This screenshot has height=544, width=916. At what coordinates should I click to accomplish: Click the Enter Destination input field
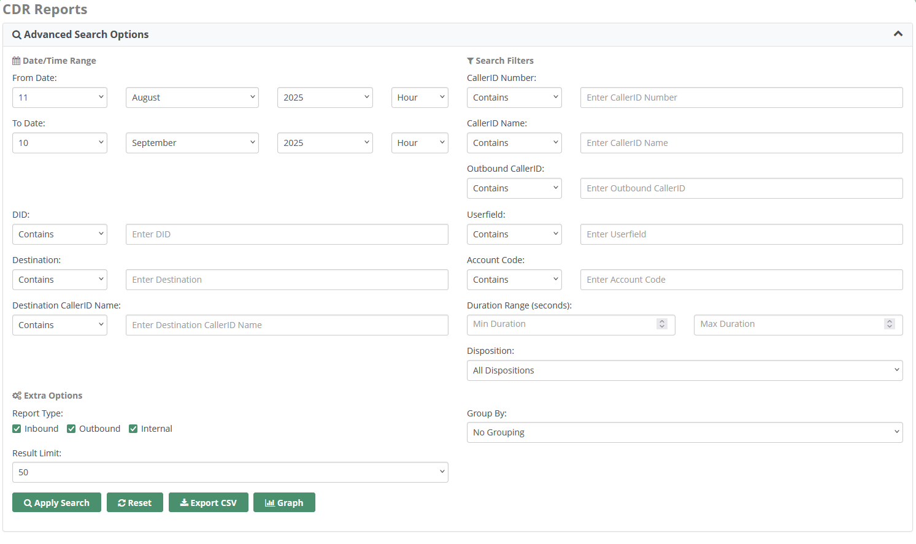tap(287, 280)
